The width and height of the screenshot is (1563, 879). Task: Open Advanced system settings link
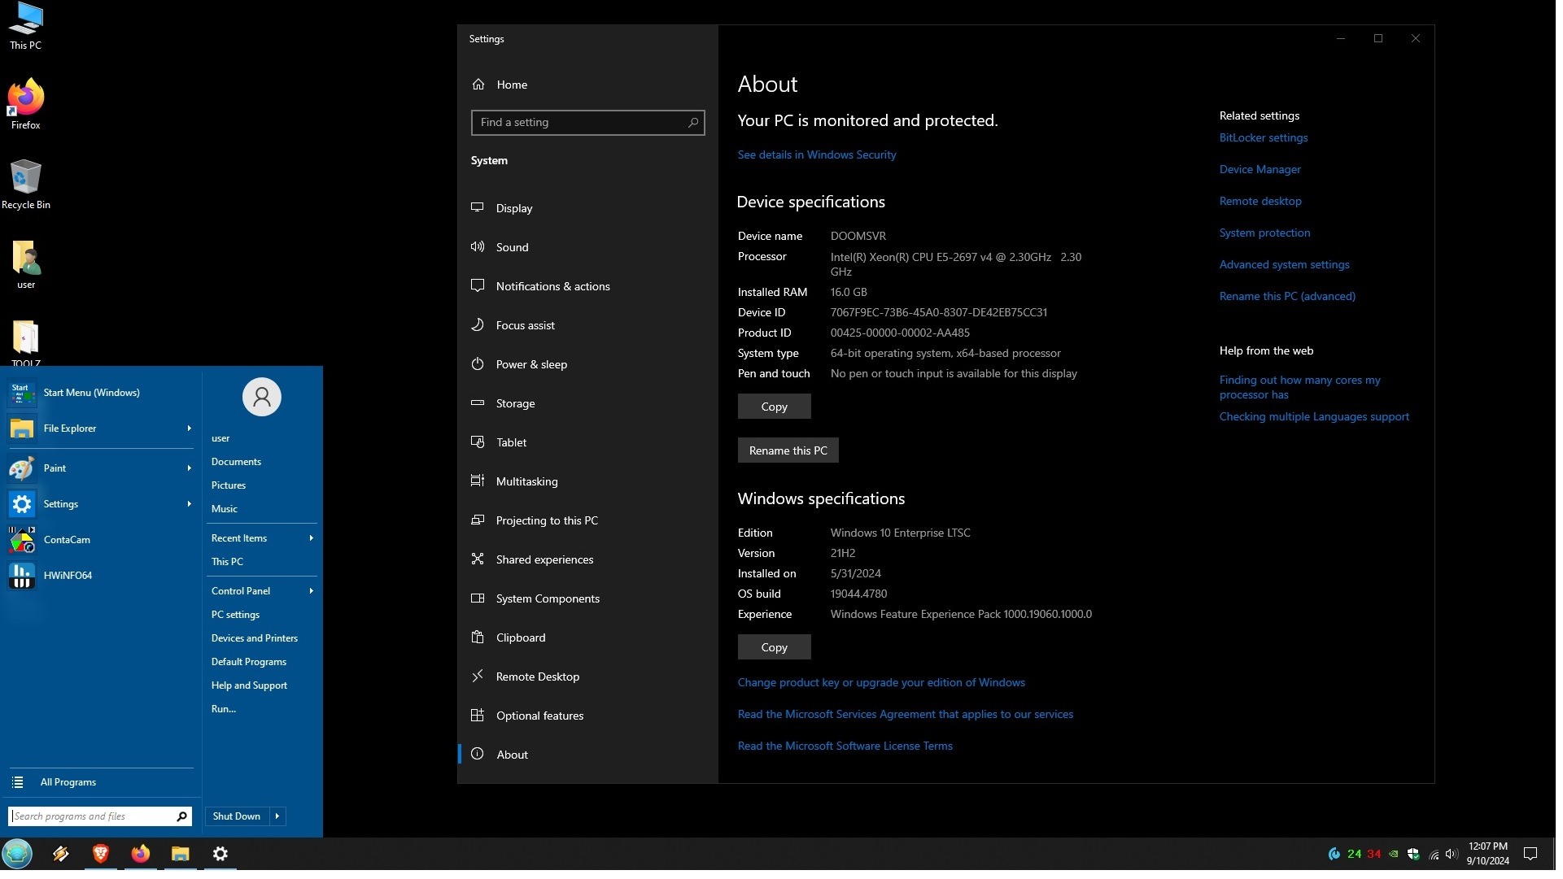click(1284, 264)
